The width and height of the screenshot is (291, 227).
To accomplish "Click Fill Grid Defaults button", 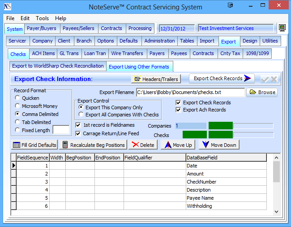I will pyautogui.click(x=34, y=145).
